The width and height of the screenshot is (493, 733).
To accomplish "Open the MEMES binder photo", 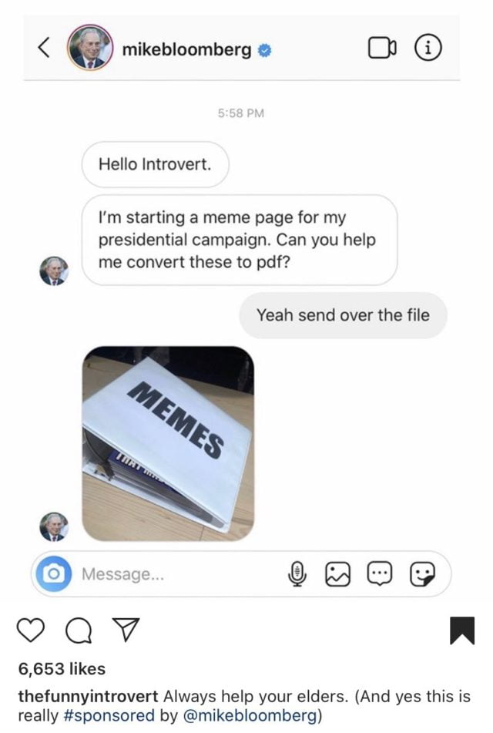I will pyautogui.click(x=168, y=444).
